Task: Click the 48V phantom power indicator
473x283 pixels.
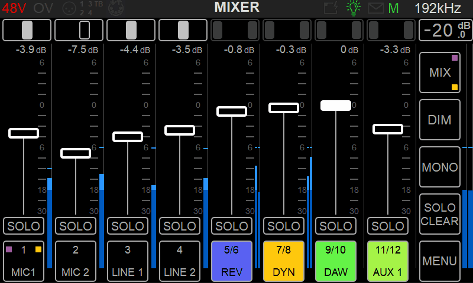Action: coord(14,8)
